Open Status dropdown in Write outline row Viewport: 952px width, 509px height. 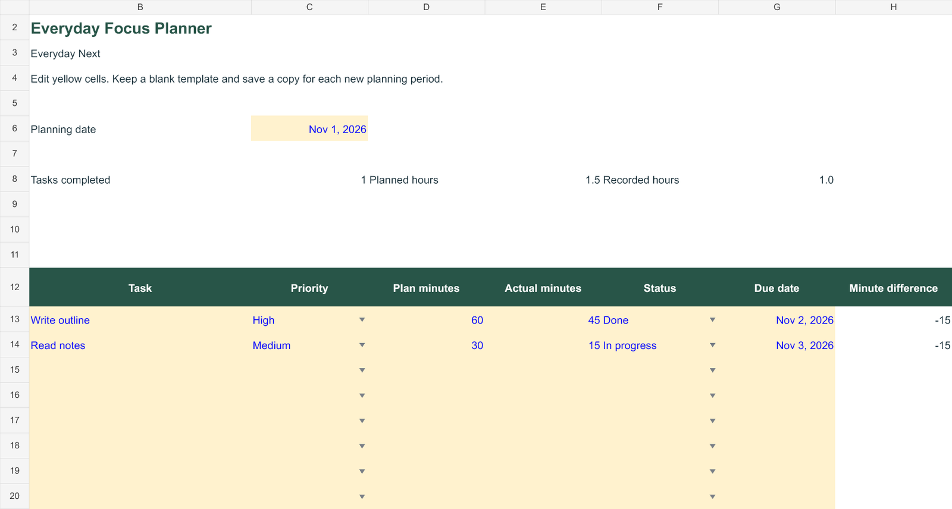(x=712, y=320)
